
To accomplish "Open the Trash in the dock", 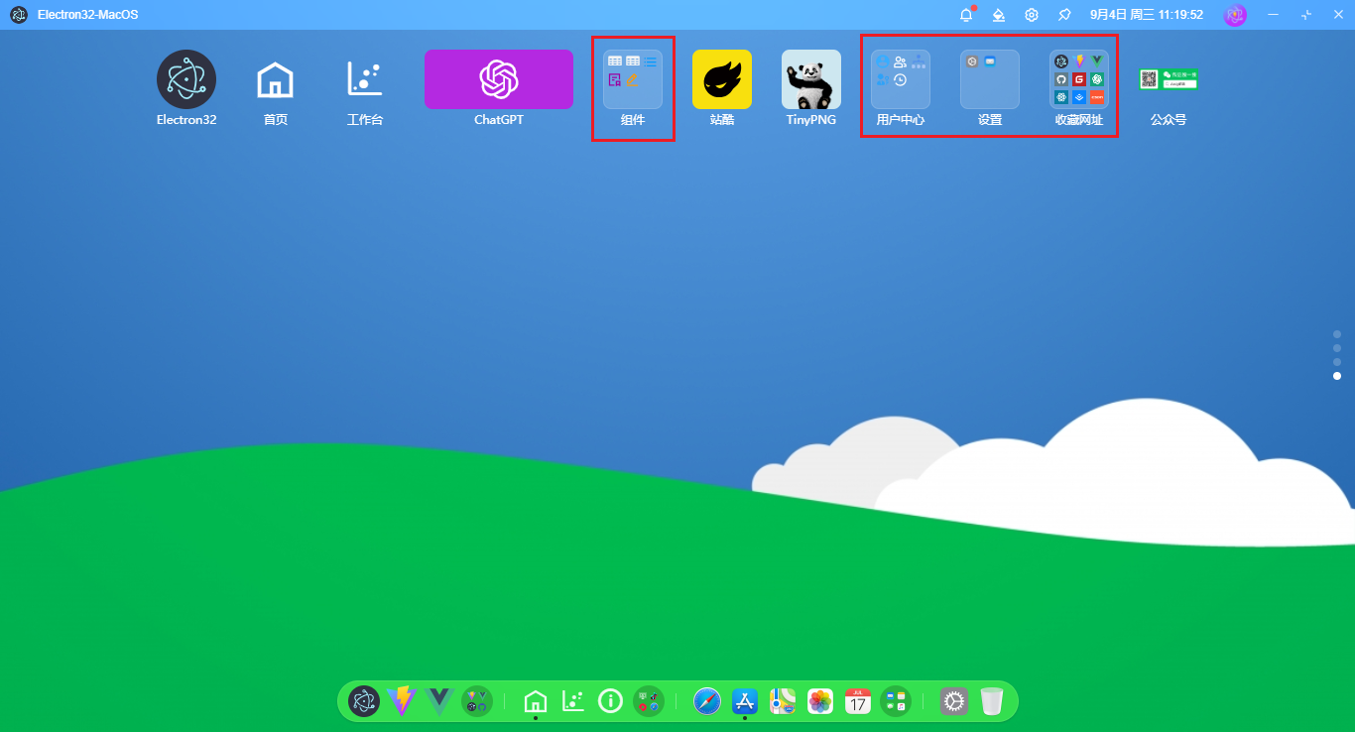I will coord(991,701).
